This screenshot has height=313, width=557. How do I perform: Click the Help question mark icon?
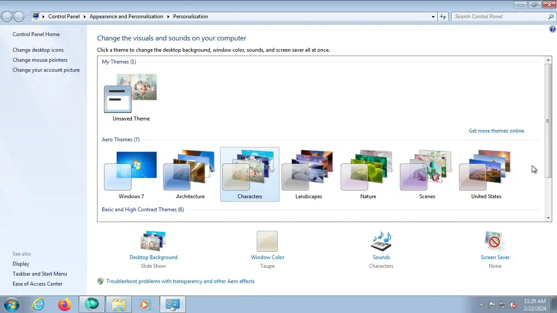[553, 30]
